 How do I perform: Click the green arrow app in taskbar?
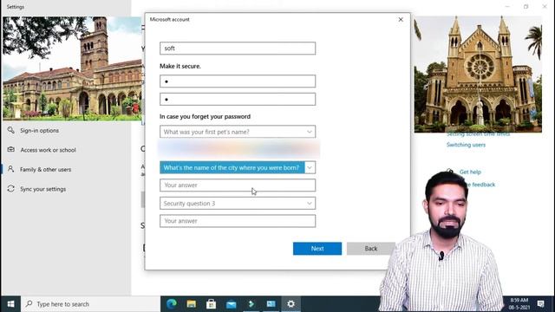click(251, 304)
